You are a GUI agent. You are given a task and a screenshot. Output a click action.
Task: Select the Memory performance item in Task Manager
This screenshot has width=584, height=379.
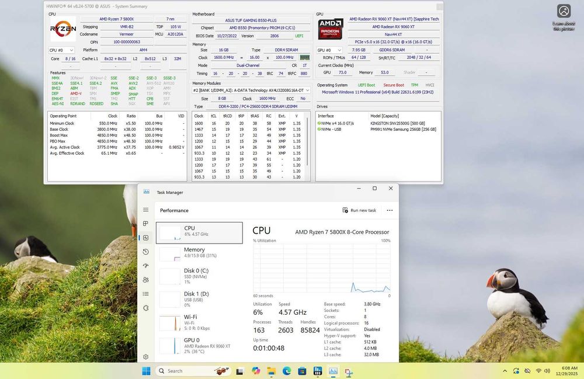click(199, 253)
